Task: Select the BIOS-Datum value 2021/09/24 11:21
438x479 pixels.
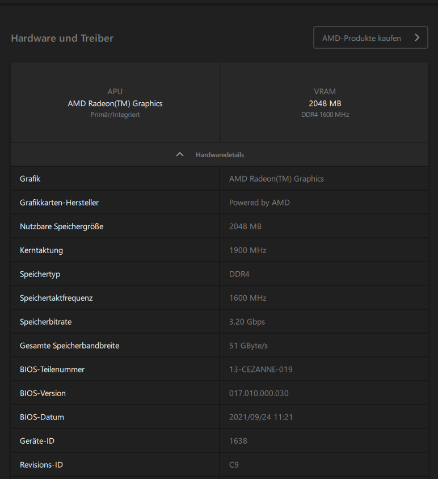Action: coord(261,417)
